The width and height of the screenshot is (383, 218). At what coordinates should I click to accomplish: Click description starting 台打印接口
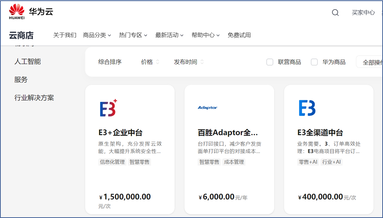pos(229,148)
